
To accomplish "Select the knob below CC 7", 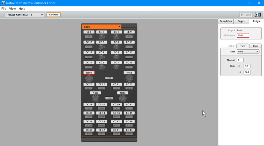I will [116, 67].
